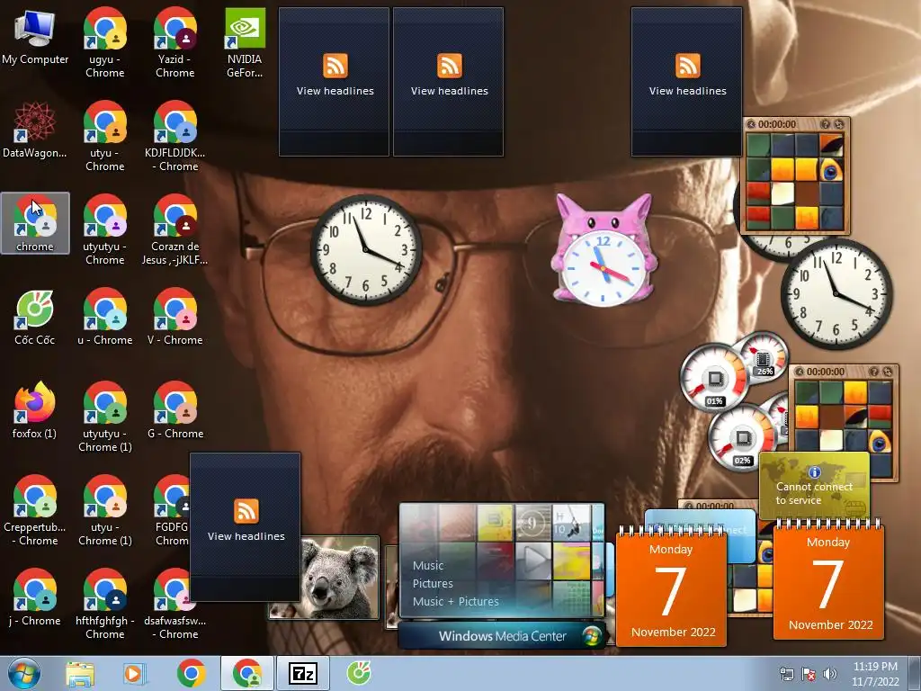The width and height of the screenshot is (921, 691).
Task: Launch the foxfox (1) Firefox shortcut
Action: point(35,410)
